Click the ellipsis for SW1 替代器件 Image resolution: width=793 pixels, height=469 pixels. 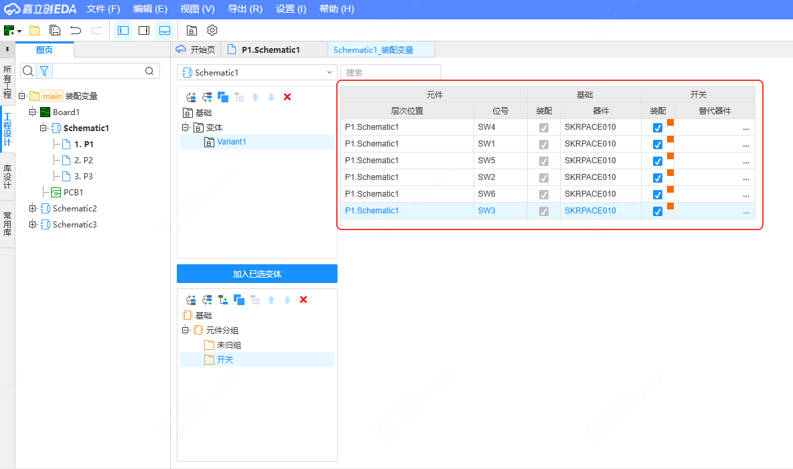pos(745,145)
